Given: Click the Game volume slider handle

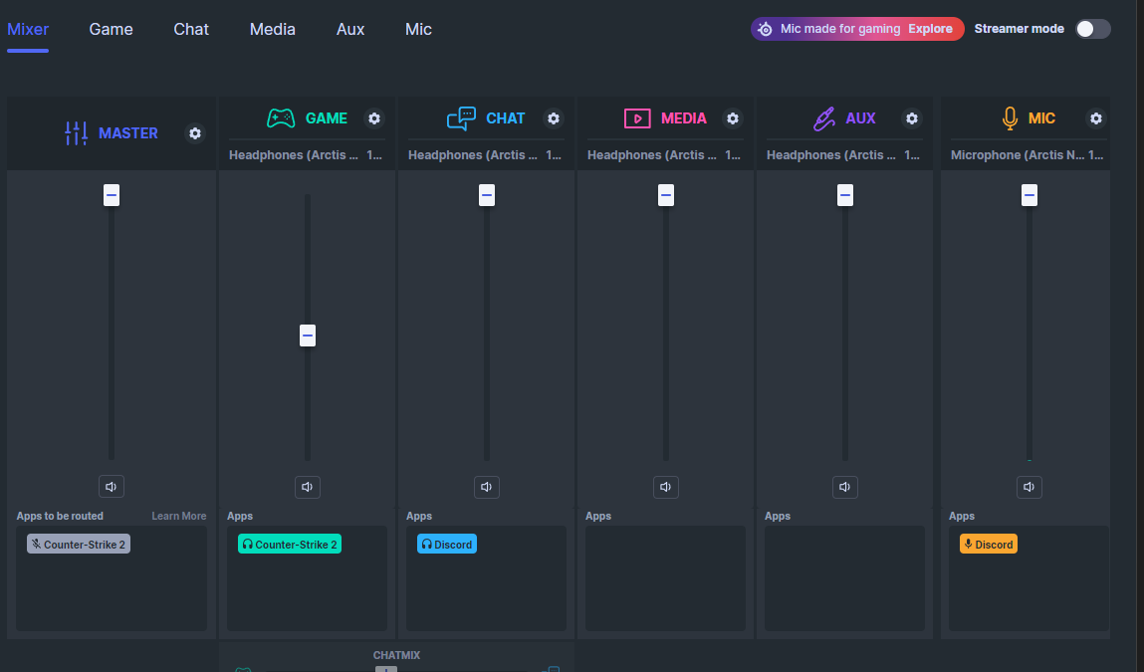Looking at the screenshot, I should (x=308, y=336).
